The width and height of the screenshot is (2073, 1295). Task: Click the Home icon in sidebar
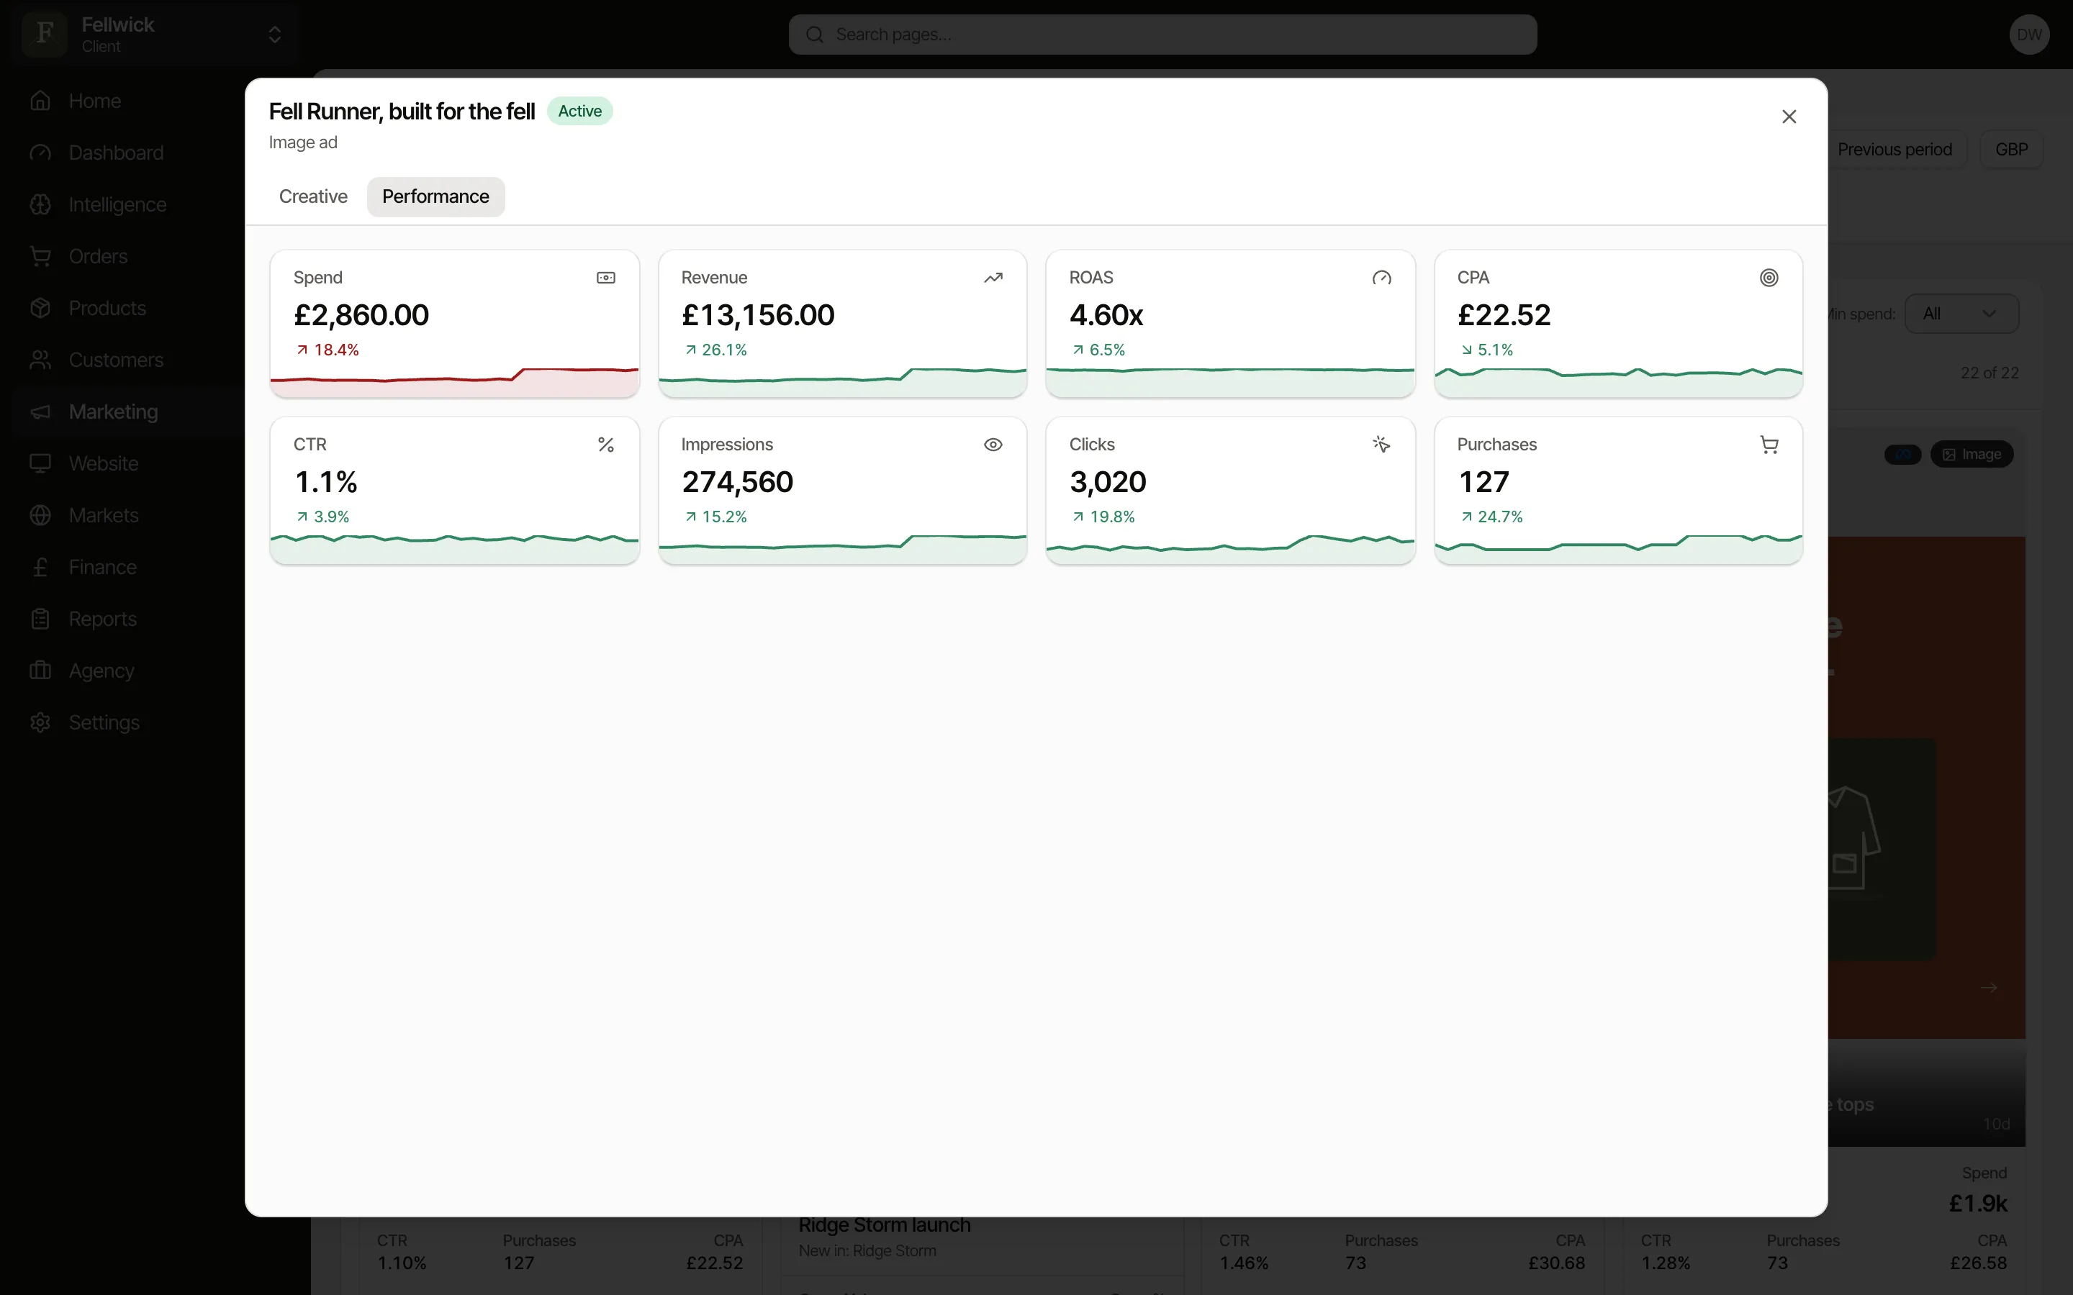(x=40, y=101)
